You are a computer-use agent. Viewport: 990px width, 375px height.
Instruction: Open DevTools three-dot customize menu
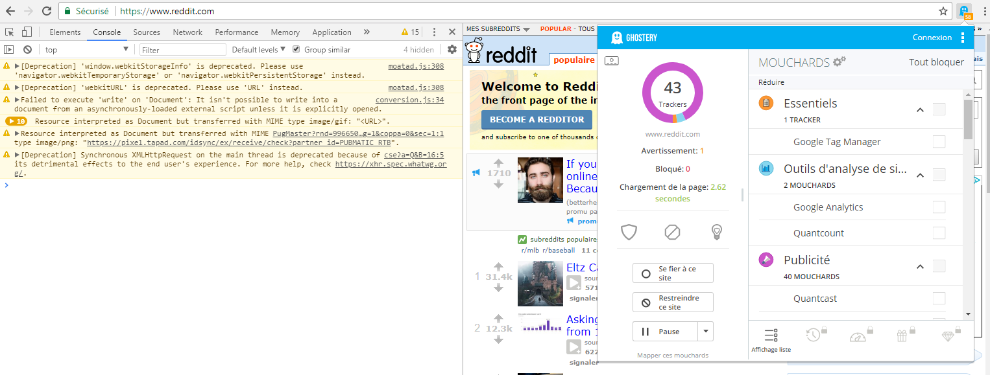434,32
